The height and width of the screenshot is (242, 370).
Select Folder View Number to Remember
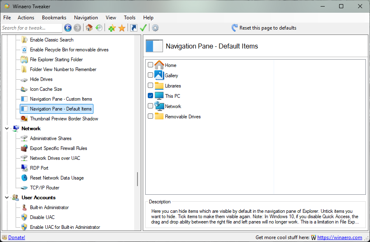pos(63,69)
